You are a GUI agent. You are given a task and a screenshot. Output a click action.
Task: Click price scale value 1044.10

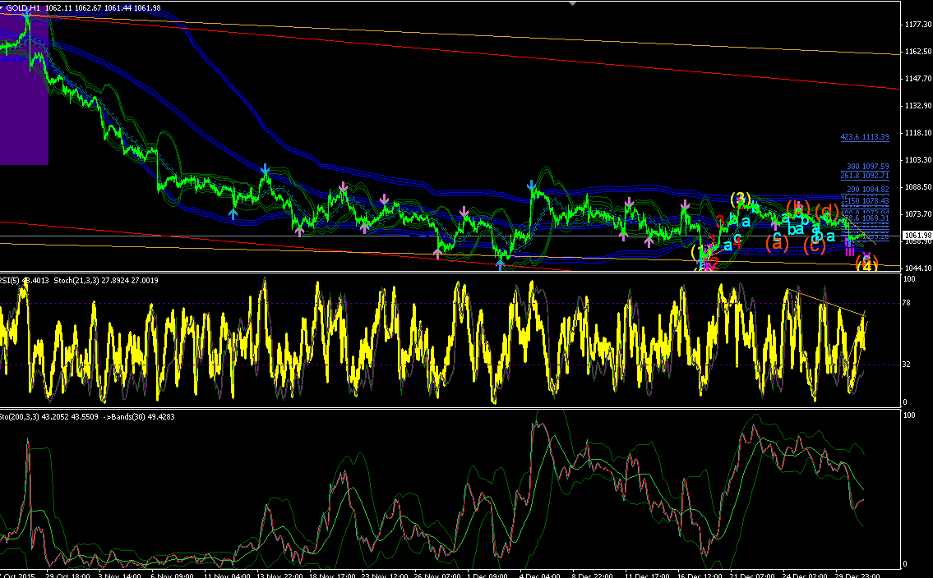[x=917, y=268]
